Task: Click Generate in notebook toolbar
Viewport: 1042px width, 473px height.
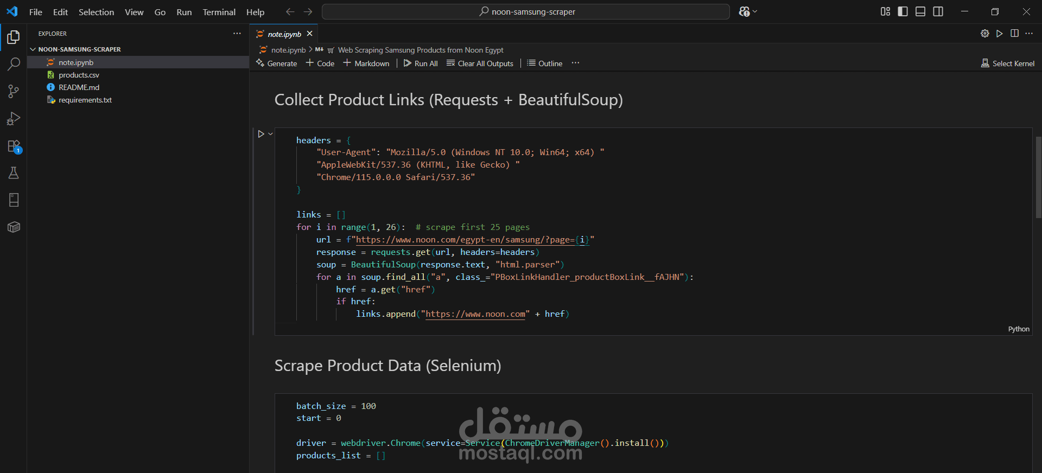Action: point(277,63)
